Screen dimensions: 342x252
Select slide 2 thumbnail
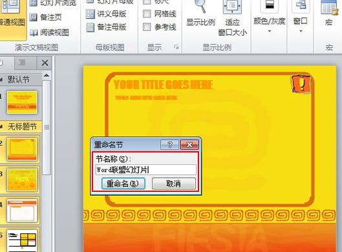pos(22,149)
